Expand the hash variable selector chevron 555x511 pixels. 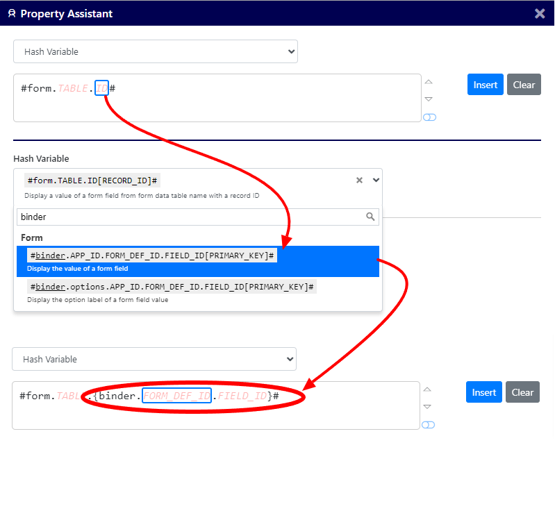376,180
